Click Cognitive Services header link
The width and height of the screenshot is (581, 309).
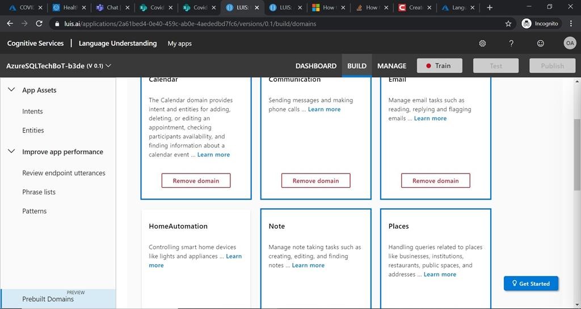click(x=36, y=43)
